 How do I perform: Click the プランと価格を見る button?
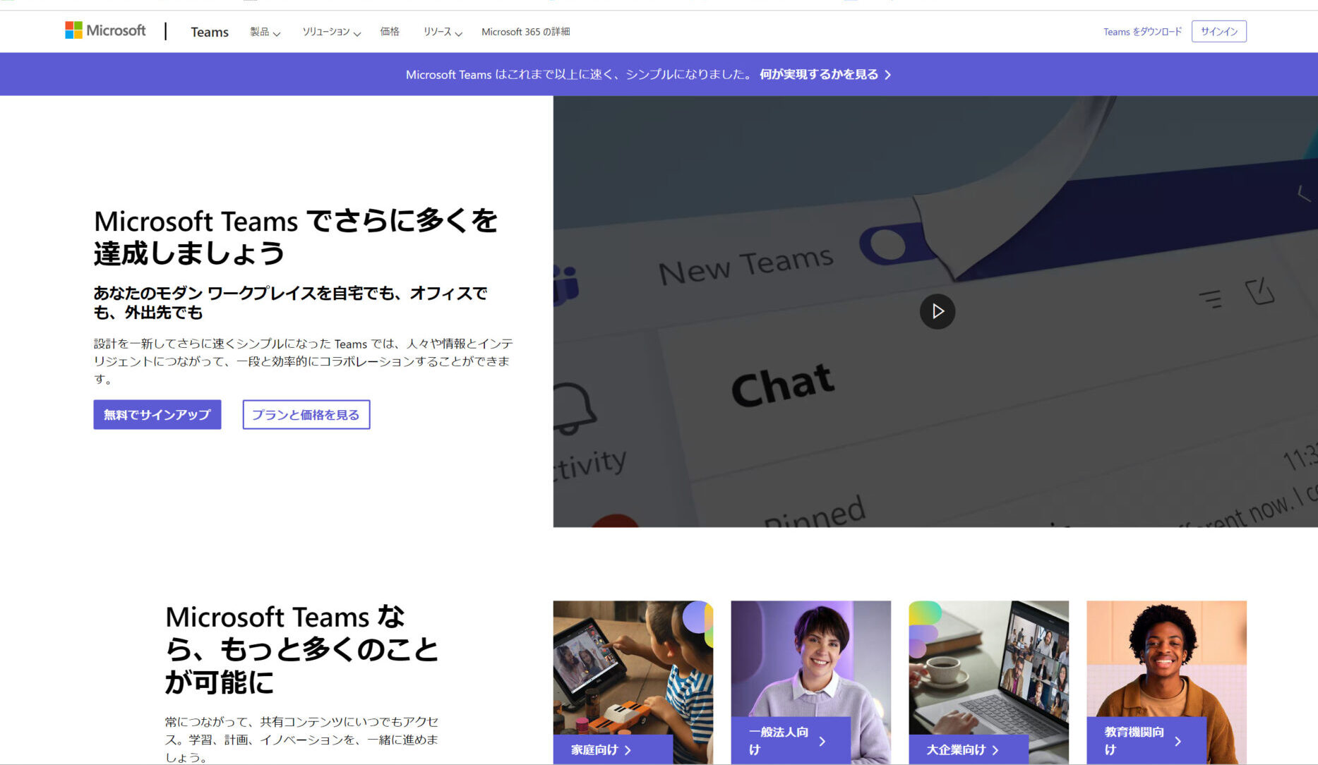tap(306, 415)
